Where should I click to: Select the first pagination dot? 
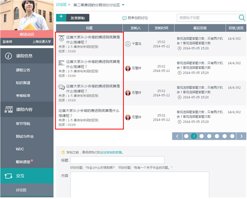click(x=186, y=136)
